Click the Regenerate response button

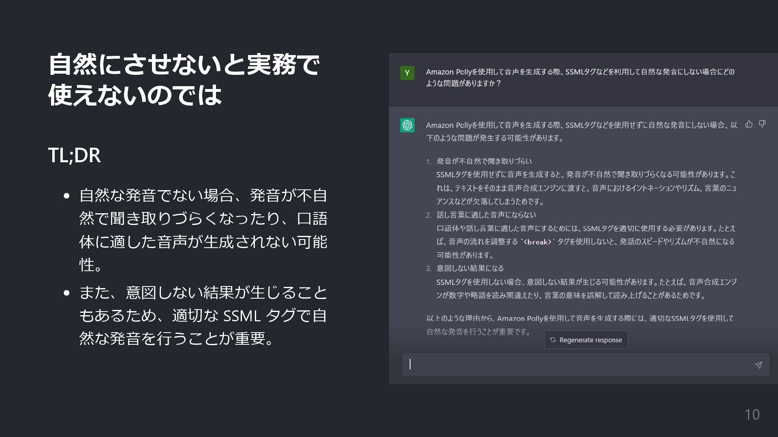coord(586,340)
